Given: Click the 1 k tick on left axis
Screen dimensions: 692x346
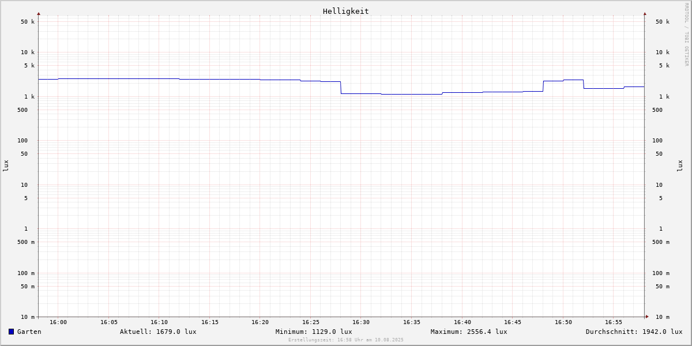Looking at the screenshot, I should (x=29, y=97).
